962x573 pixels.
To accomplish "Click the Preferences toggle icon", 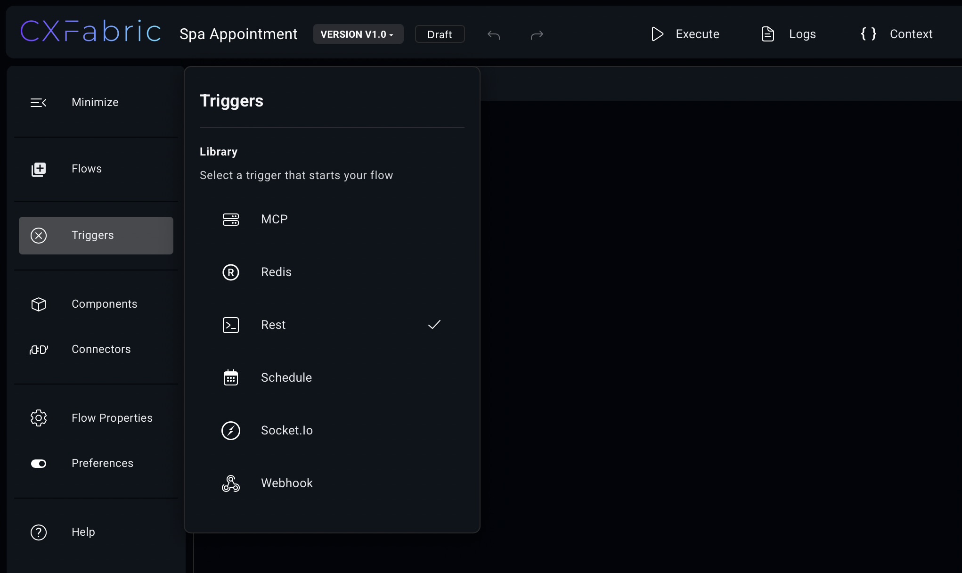I will (39, 464).
